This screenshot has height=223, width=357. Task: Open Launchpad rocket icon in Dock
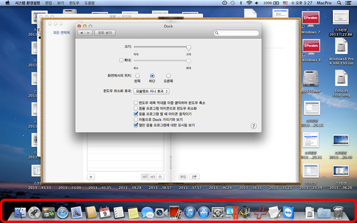(34, 213)
